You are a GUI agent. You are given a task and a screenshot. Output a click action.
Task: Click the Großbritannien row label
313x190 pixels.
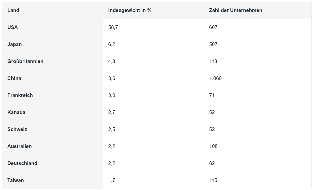(x=25, y=61)
